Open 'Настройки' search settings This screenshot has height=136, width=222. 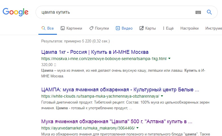pos(190,28)
